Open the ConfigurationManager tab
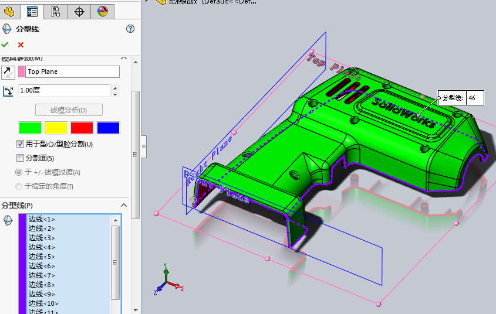The height and width of the screenshot is (314, 496). click(56, 12)
